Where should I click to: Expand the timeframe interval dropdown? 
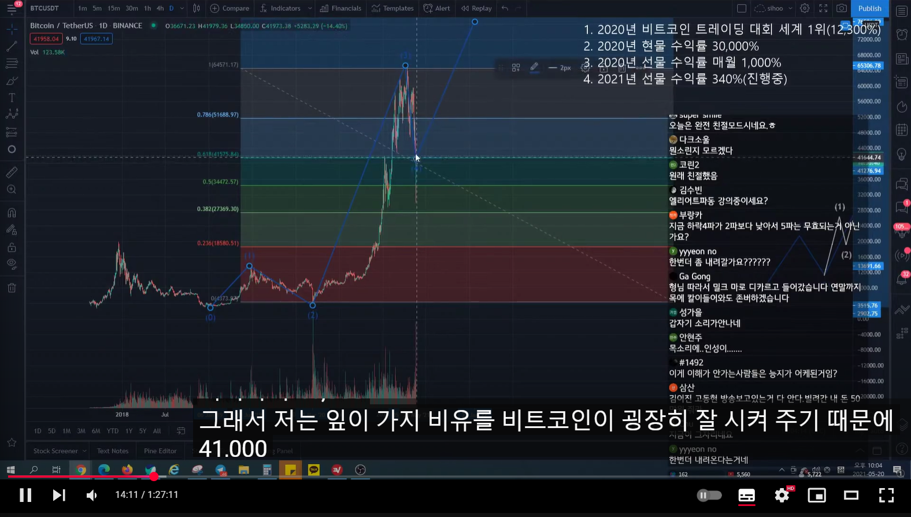coord(182,8)
